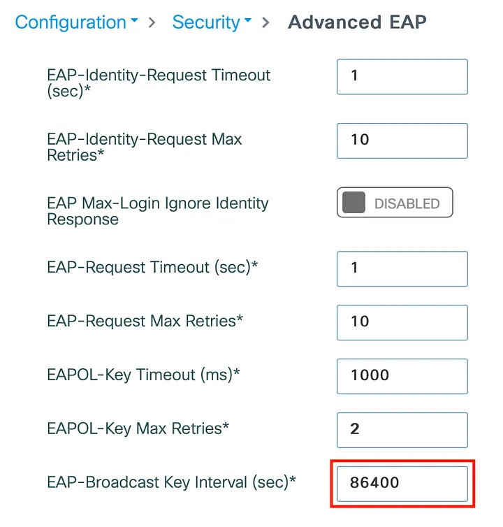The image size is (503, 527).
Task: Toggle EAP Max-Login Ignore Identity Response switch
Action: [395, 203]
